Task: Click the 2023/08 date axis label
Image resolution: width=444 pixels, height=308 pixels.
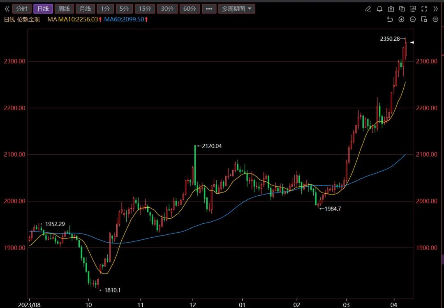Action: (x=30, y=305)
